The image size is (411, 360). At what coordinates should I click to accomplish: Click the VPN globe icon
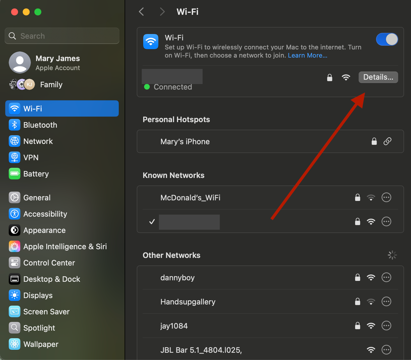(15, 158)
